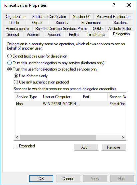Image resolution: width=137 pixels, height=185 pixels.
Task: Open the Organization tab
Action: point(16,17)
